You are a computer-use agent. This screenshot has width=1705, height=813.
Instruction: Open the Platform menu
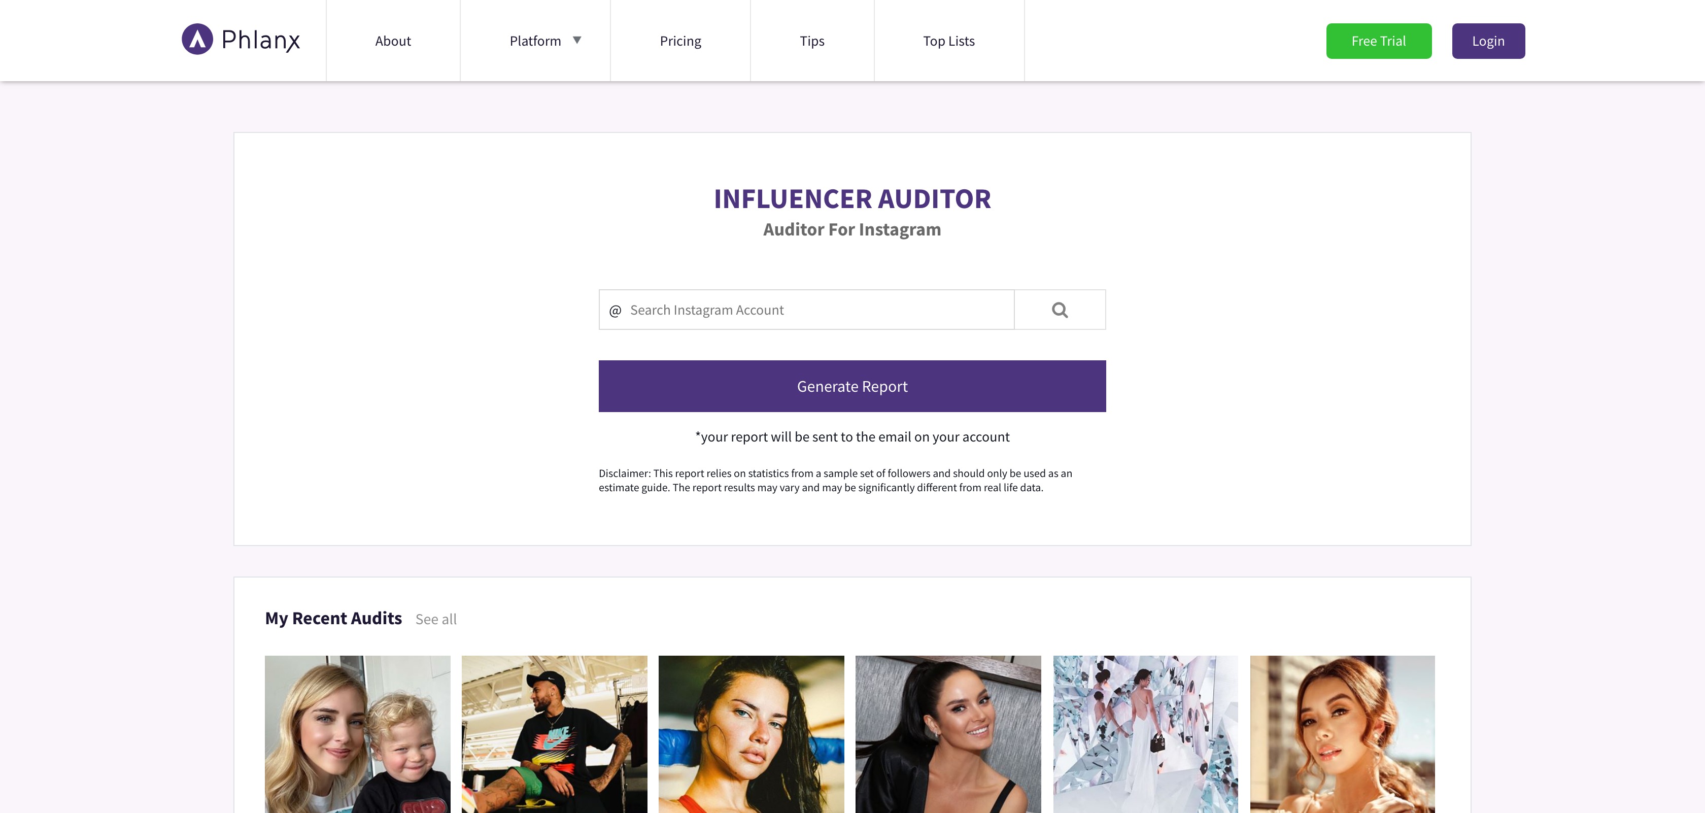[535, 41]
